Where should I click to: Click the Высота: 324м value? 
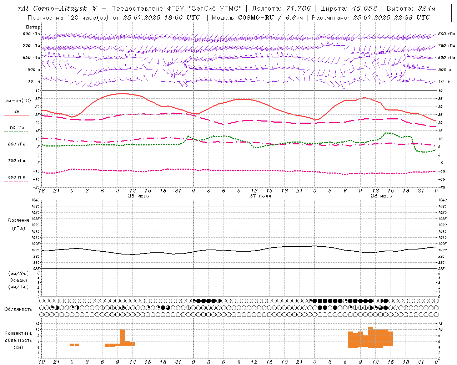pos(411,9)
